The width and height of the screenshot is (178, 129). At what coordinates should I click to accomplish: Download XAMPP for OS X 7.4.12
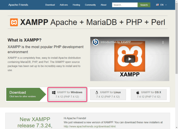click(149, 95)
